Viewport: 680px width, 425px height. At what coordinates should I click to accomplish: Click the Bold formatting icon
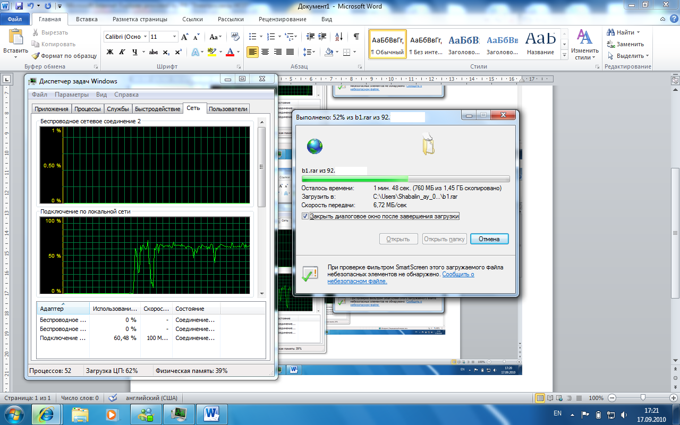pos(110,52)
